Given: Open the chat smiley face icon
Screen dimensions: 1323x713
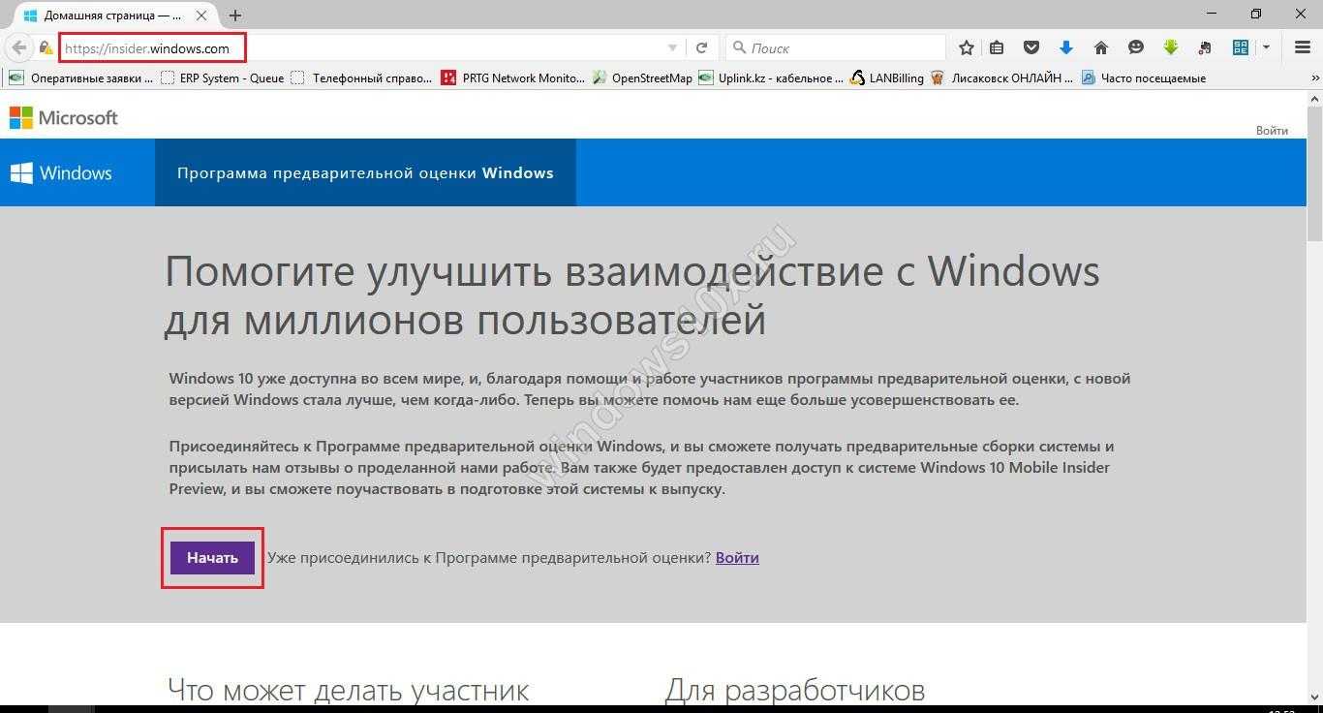Looking at the screenshot, I should click(1136, 47).
